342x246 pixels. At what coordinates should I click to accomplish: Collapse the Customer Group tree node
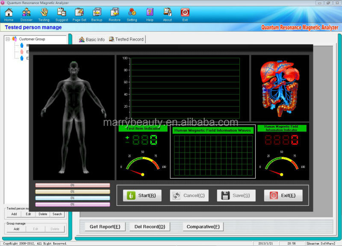click(8, 39)
